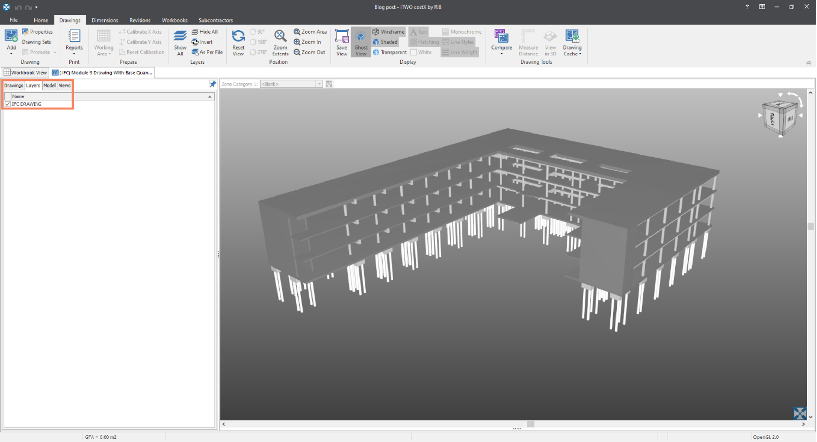This screenshot has width=817, height=442.
Task: Click the view cube Right face
Action: pos(772,119)
